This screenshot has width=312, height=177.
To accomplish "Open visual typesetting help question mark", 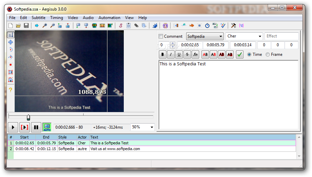I will coord(11,90).
